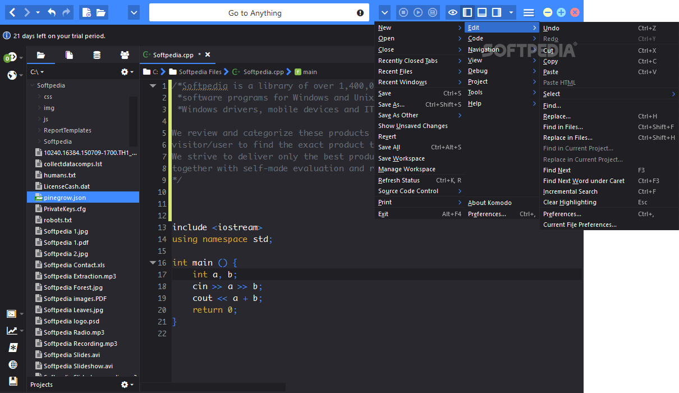Open the Debug submenu
The image size is (679, 393).
pos(502,71)
